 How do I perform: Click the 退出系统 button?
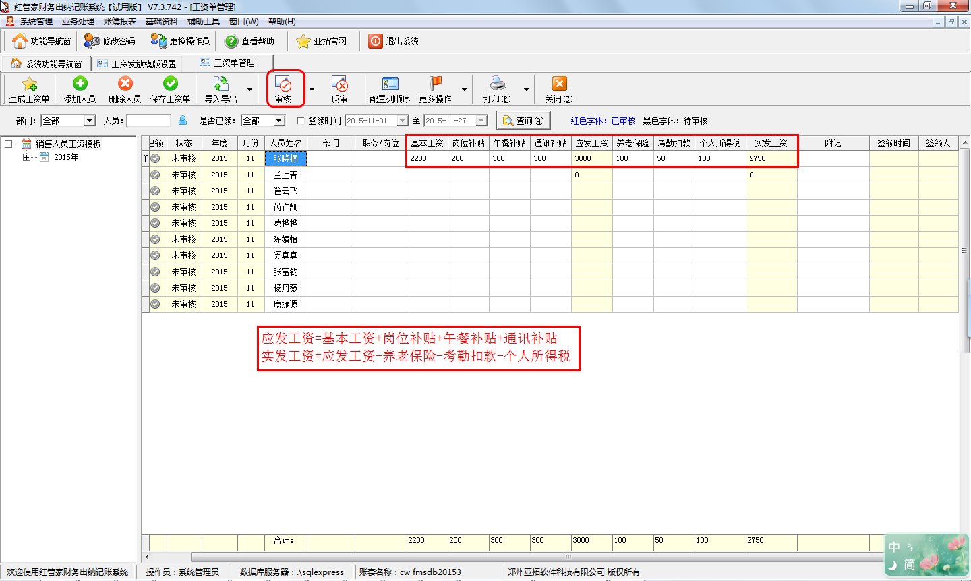pos(394,41)
